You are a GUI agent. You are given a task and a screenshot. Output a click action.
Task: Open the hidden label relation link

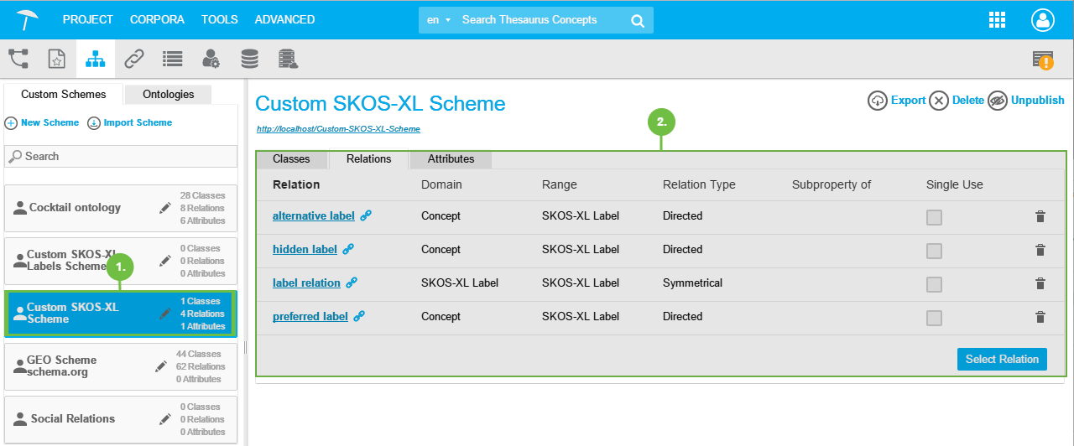pyautogui.click(x=305, y=250)
